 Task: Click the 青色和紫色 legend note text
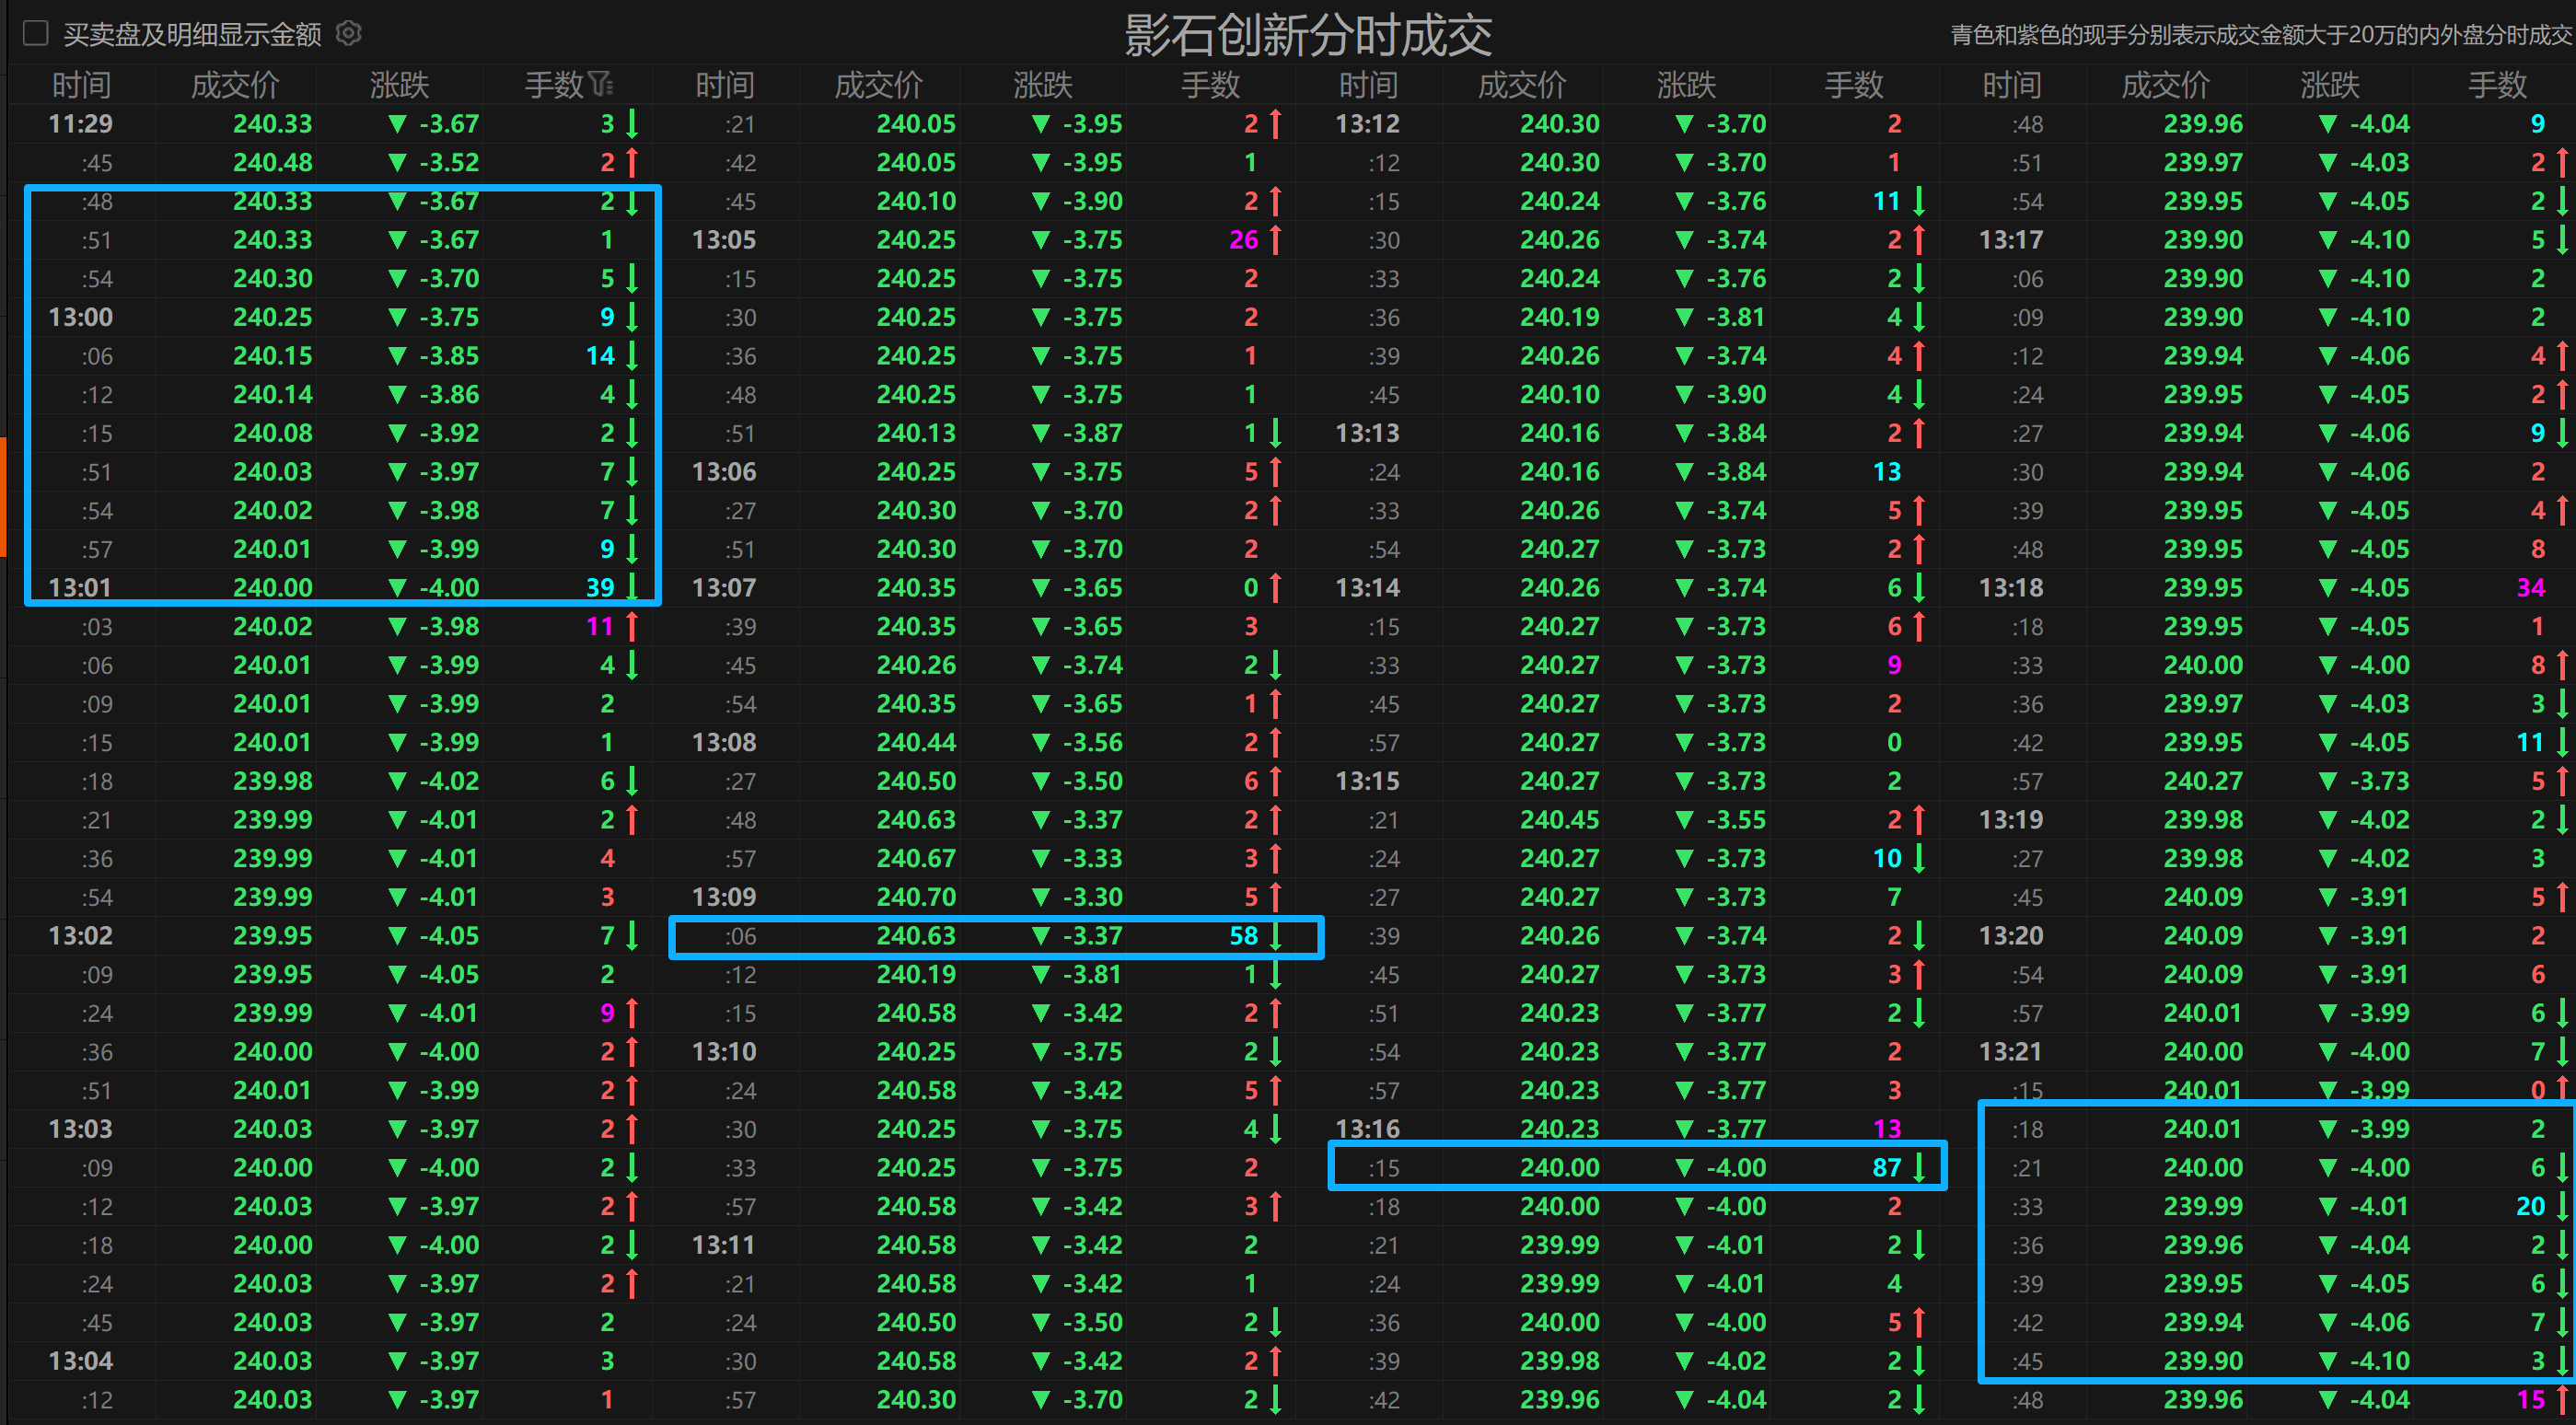[2260, 36]
